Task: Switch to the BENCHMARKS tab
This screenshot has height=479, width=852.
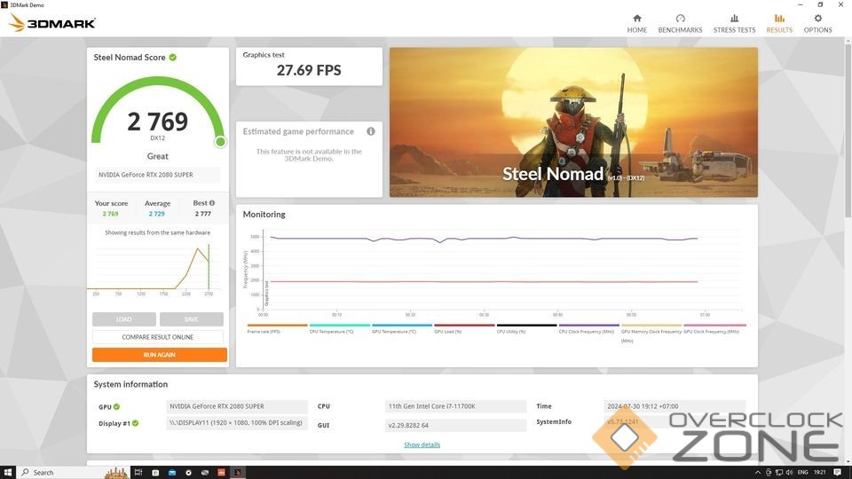Action: coord(680,24)
